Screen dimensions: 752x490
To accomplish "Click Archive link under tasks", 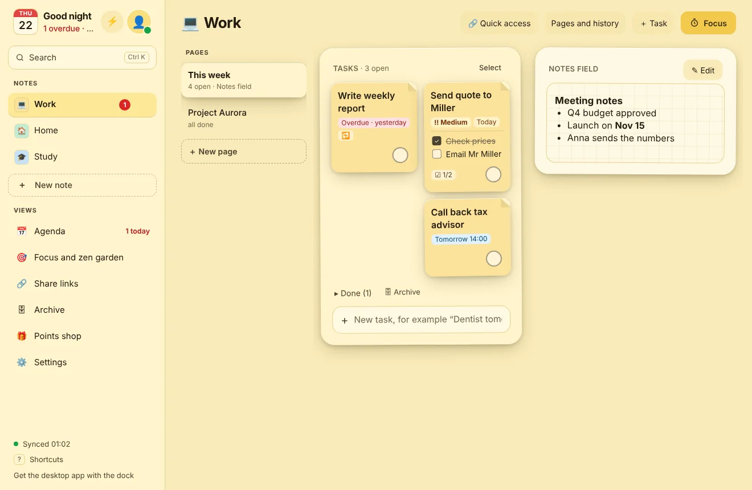I will [x=402, y=292].
